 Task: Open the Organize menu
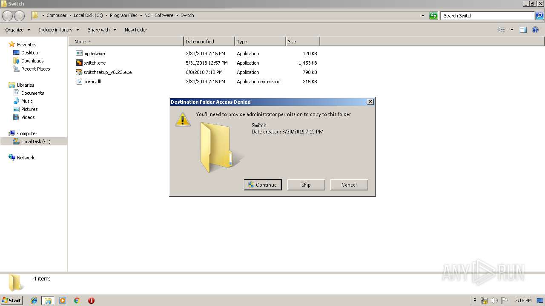coord(18,30)
